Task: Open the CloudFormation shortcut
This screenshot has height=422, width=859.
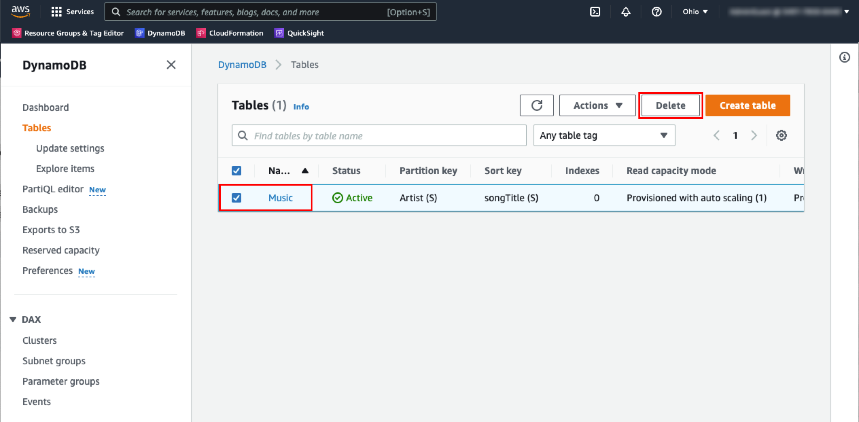Action: click(230, 33)
